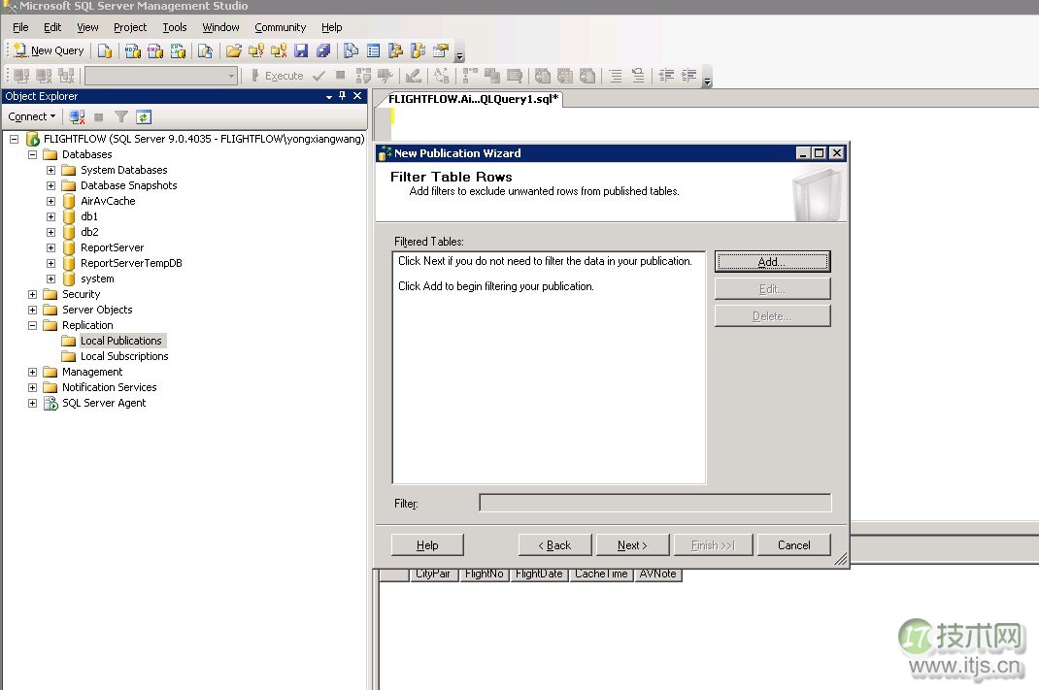
Task: Open the Help menu in the menu bar
Action: (331, 27)
